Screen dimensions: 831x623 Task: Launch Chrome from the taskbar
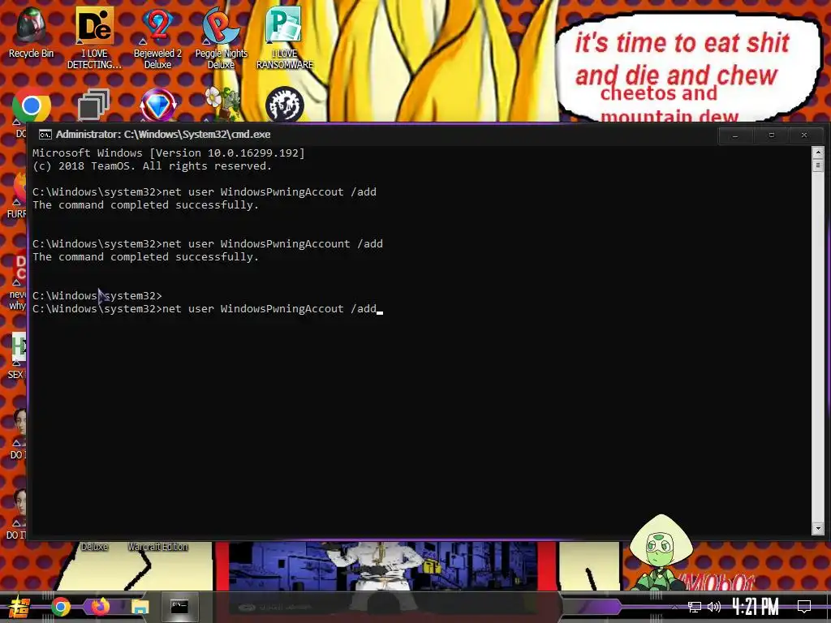pyautogui.click(x=60, y=607)
